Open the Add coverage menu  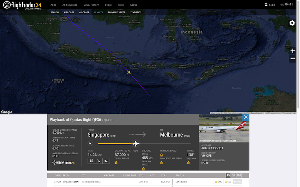(70, 5)
